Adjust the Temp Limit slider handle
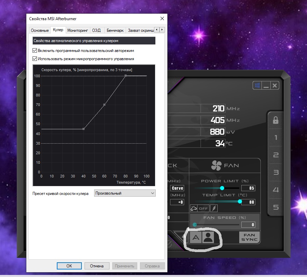This screenshot has width=307, height=277. coord(240,201)
